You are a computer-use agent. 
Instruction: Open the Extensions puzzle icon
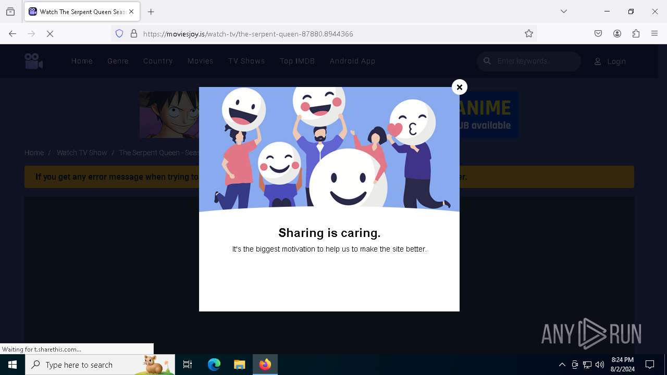(636, 34)
